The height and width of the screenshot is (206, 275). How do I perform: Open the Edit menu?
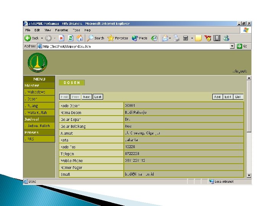[37, 30]
